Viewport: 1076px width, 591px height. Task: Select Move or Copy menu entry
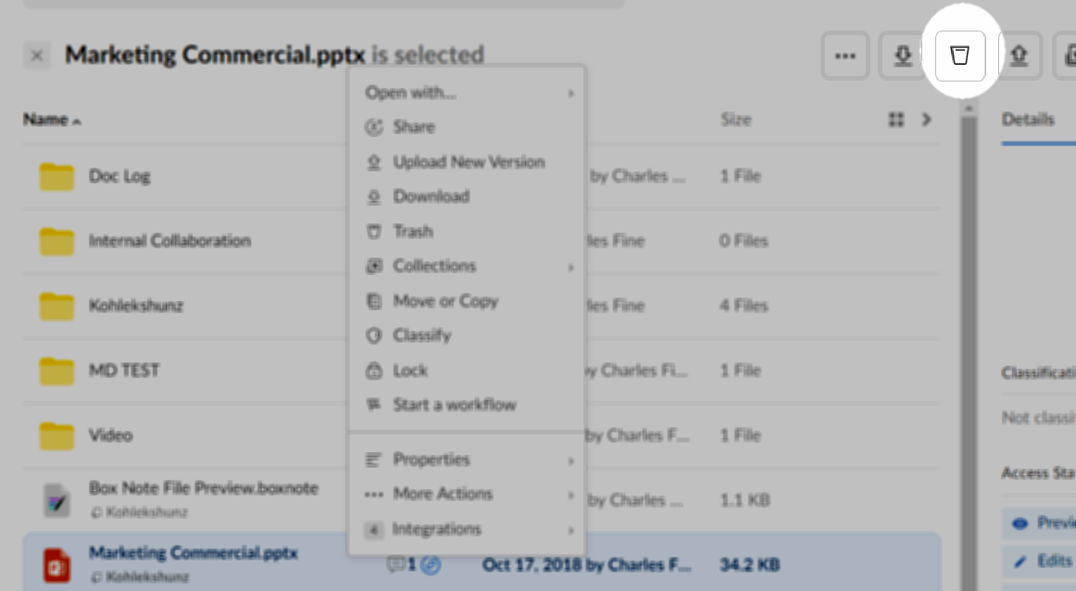tap(444, 301)
